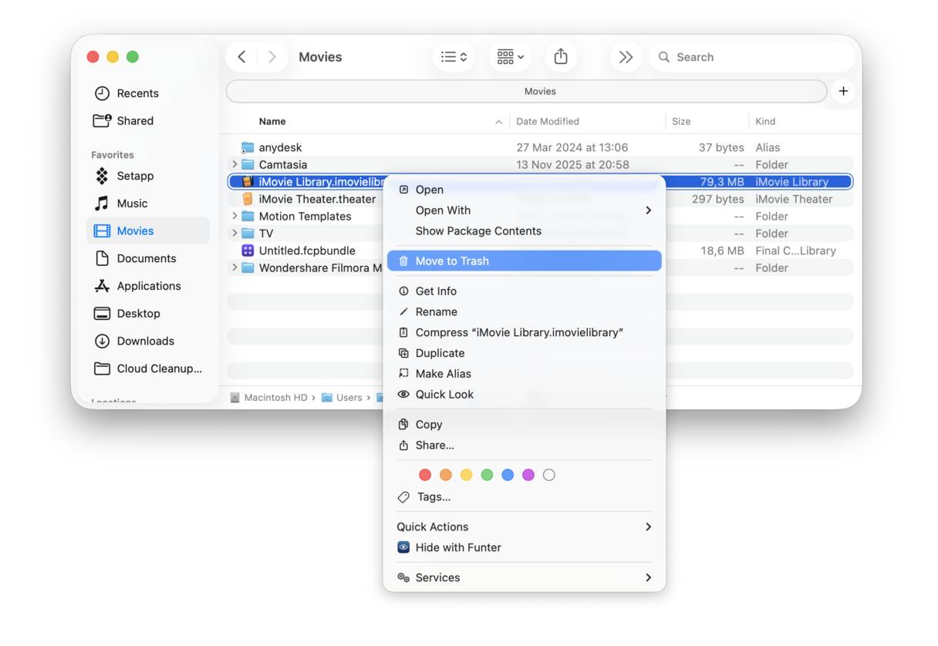
Task: Choose Make Alias
Action: pos(525,374)
